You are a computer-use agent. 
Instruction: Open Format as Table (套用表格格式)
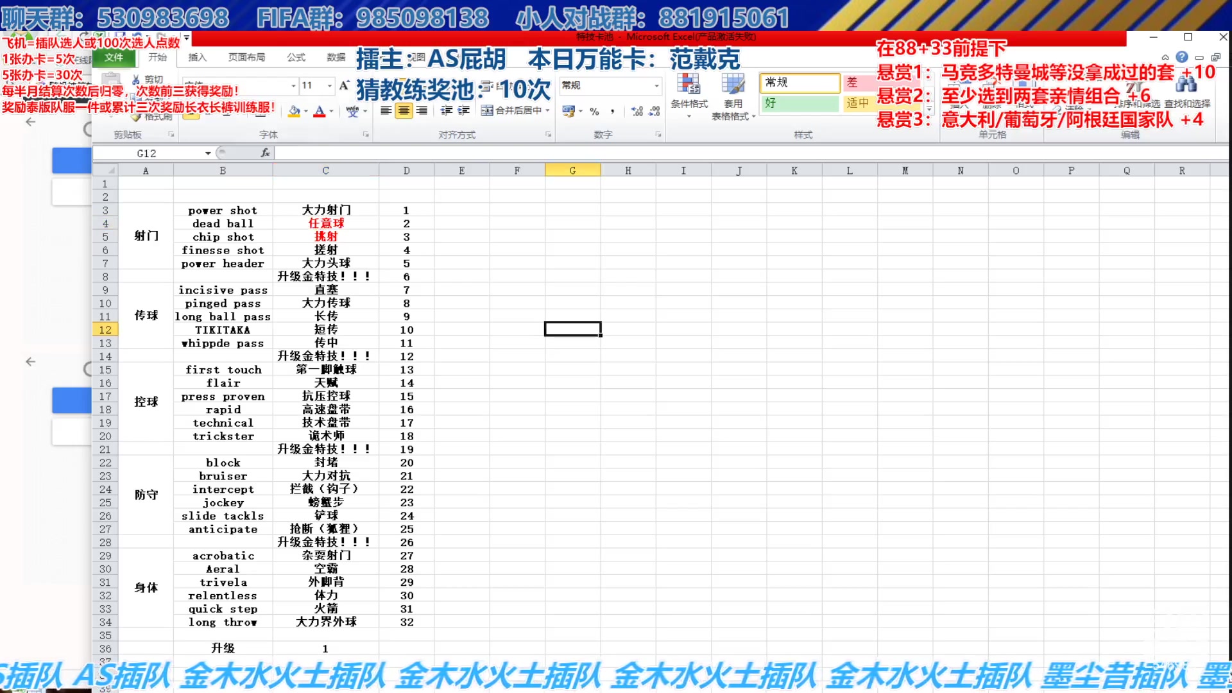pos(733,96)
